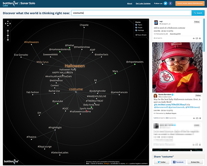Pause the live stream
This screenshot has width=207, height=166.
click(141, 35)
